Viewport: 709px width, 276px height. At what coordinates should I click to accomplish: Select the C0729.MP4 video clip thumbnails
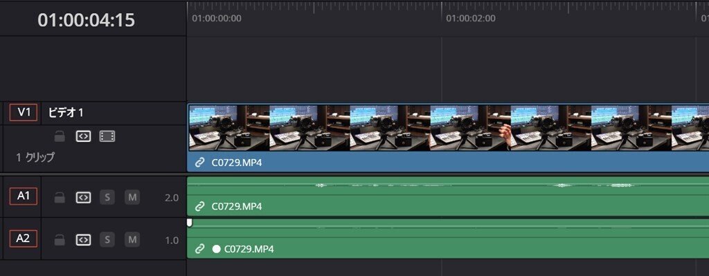click(x=448, y=128)
